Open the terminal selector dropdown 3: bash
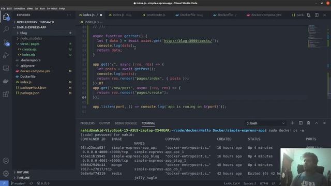The width and height of the screenshot is (331, 186). click(265, 123)
